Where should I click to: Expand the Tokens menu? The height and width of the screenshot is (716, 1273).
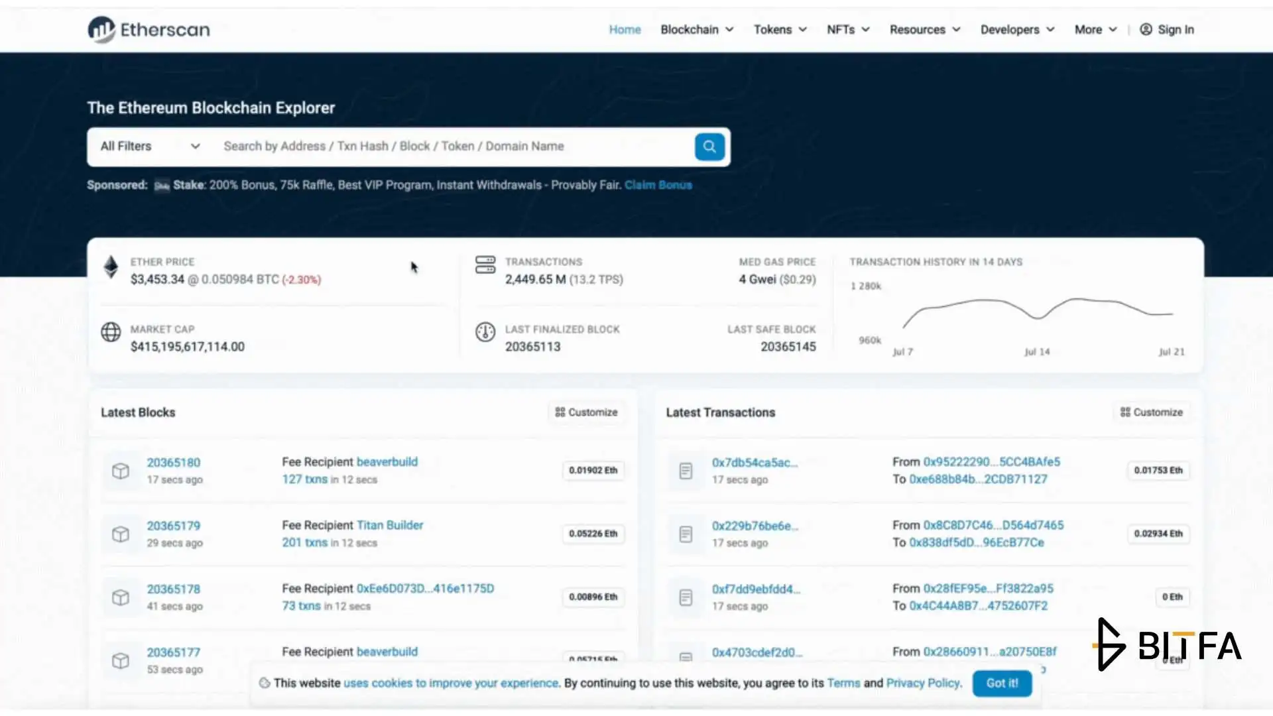[780, 29]
